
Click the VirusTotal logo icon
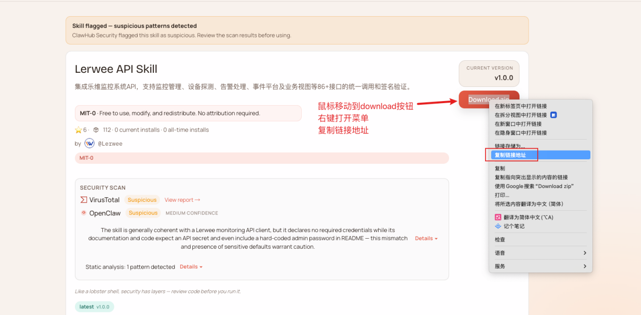(x=84, y=200)
